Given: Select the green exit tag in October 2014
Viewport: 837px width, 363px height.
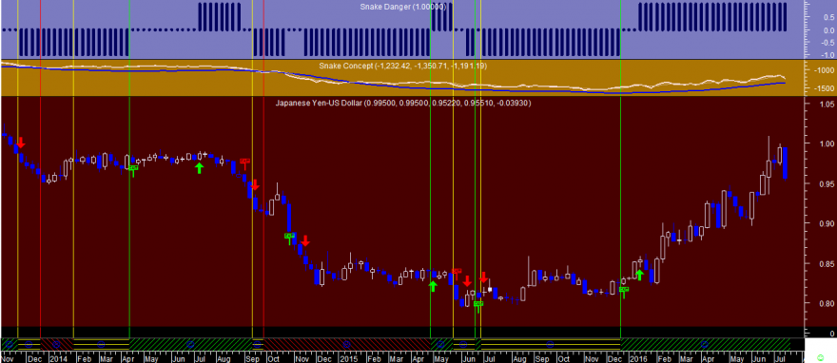Looking at the screenshot, I should tap(289, 238).
